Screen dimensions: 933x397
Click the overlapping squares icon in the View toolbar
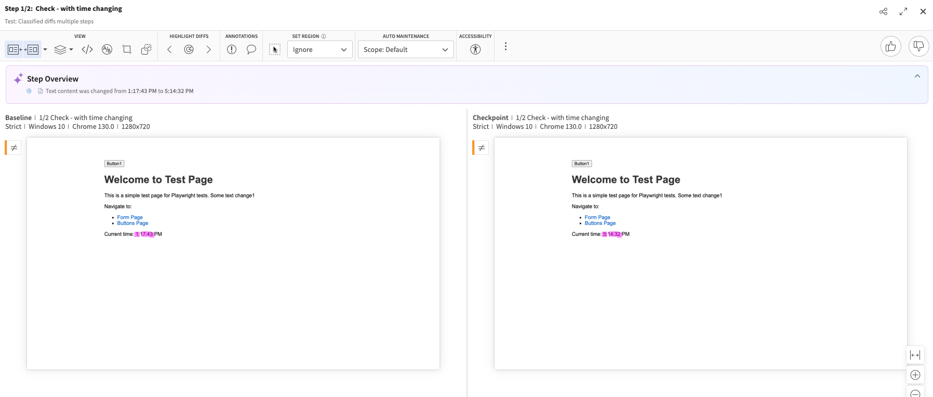click(x=146, y=49)
